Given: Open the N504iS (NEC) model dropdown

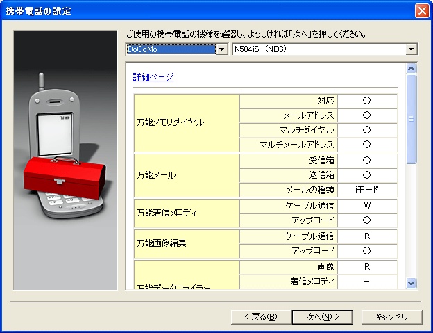Looking at the screenshot, I should coord(411,49).
